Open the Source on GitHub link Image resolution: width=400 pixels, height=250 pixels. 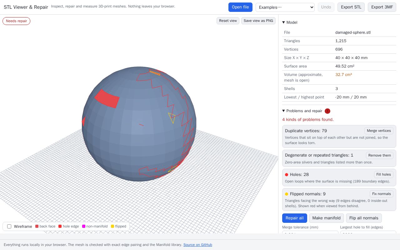[x=198, y=245]
